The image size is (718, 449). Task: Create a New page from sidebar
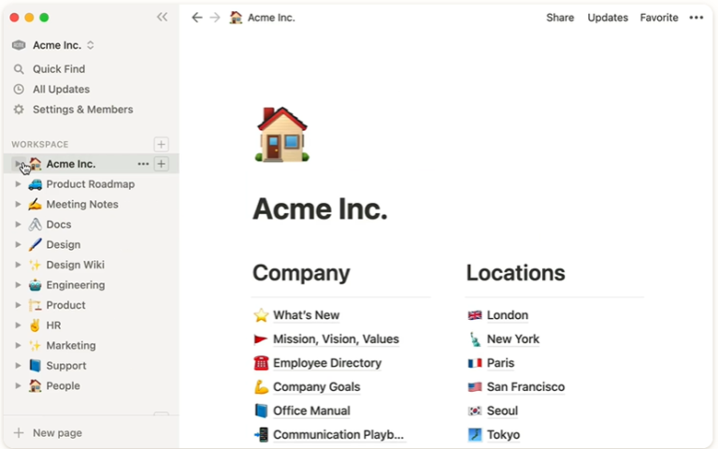click(56, 433)
